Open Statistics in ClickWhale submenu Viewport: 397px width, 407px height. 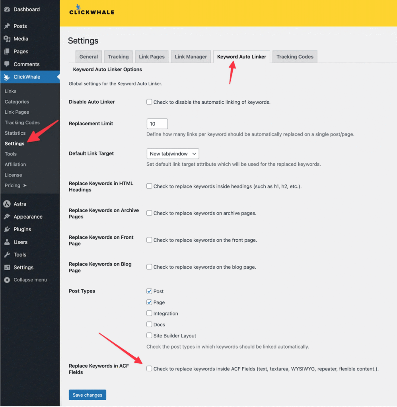click(15, 133)
